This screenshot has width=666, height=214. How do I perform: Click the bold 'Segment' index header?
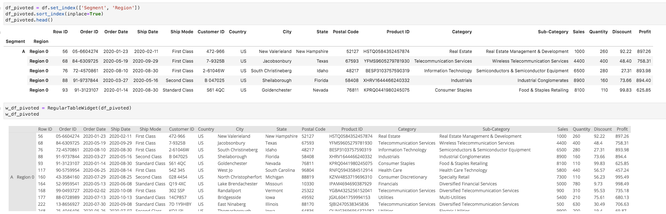[x=15, y=42]
